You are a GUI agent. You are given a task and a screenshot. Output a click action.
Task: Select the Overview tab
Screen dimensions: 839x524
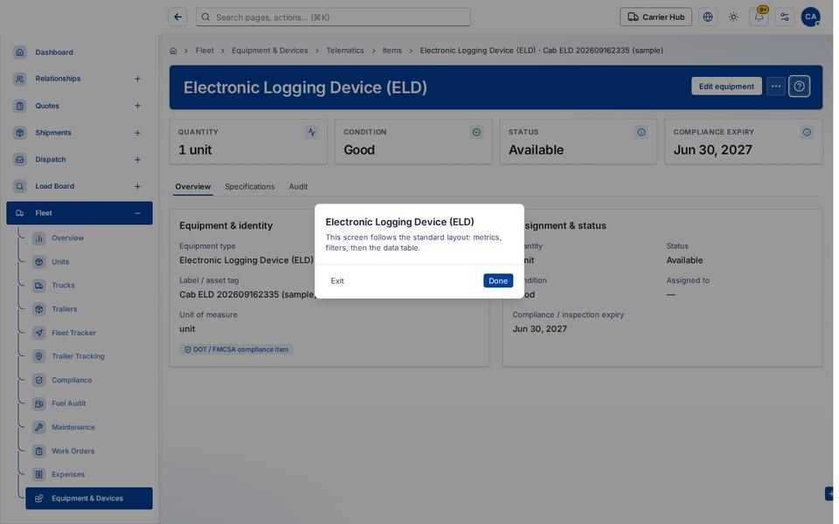click(x=193, y=187)
